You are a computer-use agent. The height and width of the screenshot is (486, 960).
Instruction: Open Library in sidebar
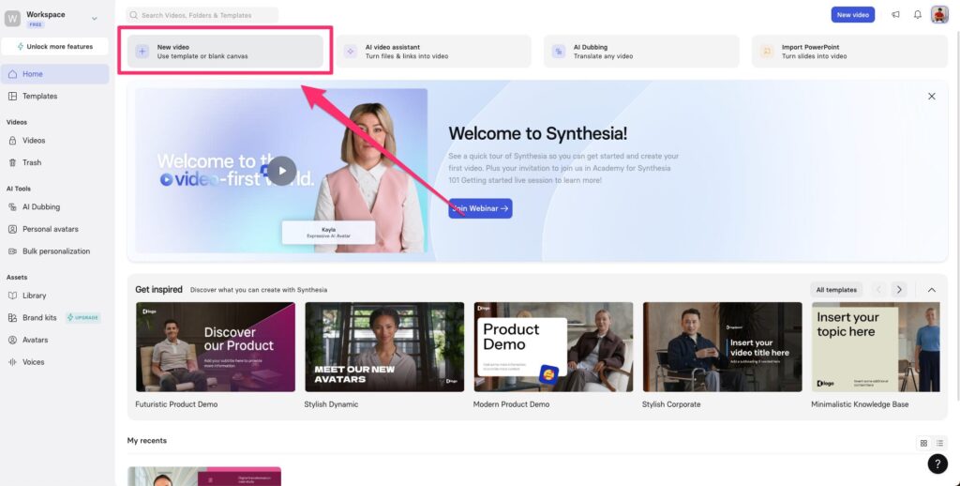coord(55,296)
